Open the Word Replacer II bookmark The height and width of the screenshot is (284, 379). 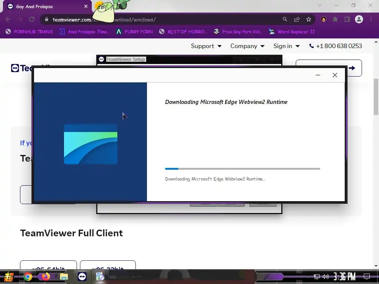click(292, 32)
